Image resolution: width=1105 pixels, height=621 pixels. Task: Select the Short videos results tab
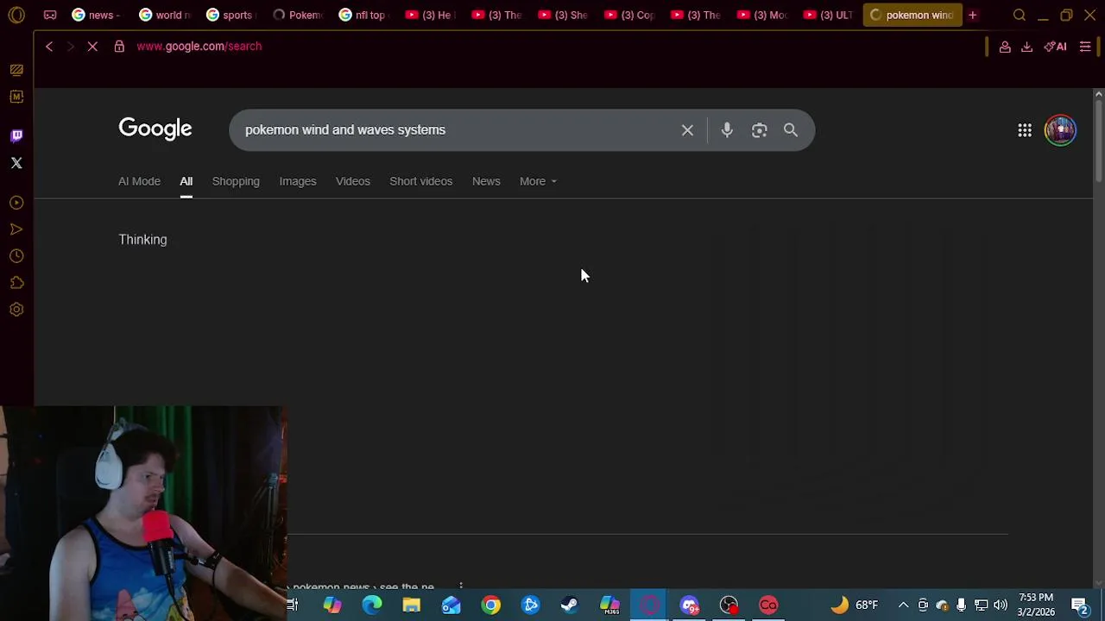420,181
